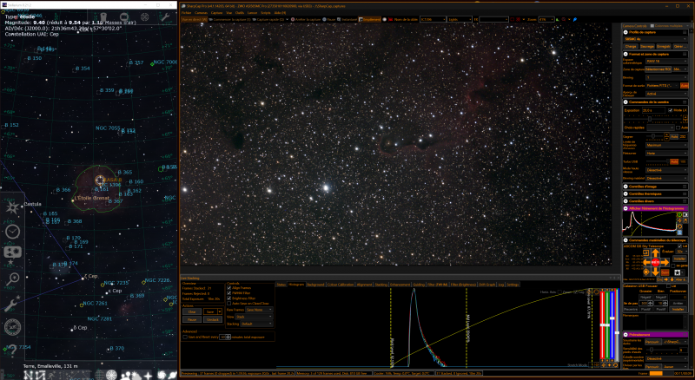Image resolution: width=695 pixels, height=380 pixels.
Task: Enable Auto Save on Clear/Close checkbox
Action: click(x=228, y=304)
